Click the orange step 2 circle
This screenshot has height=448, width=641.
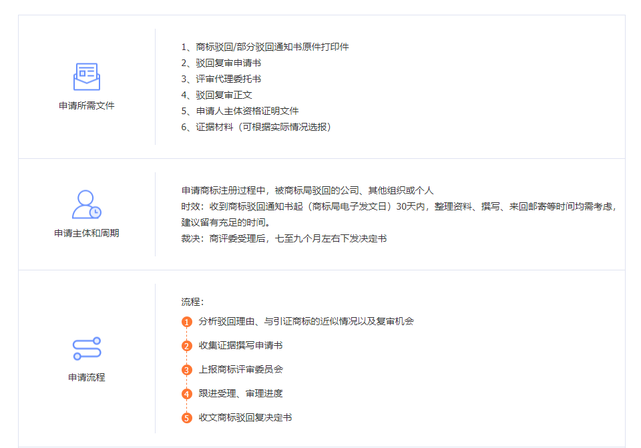coord(187,347)
